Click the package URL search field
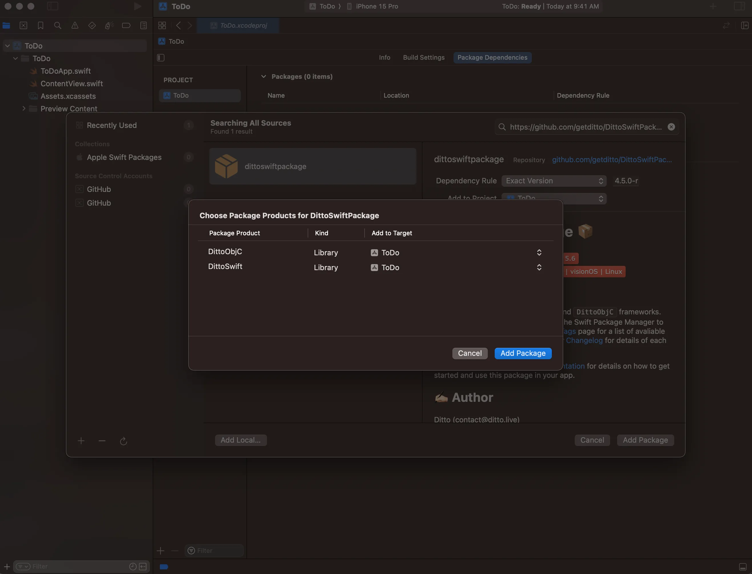 click(x=587, y=127)
